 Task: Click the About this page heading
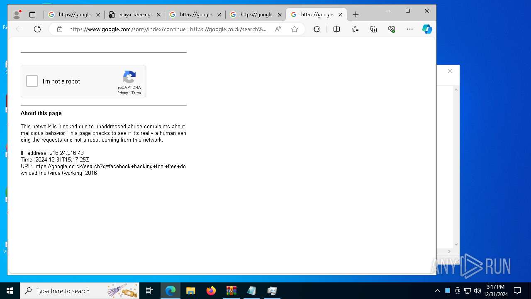41,113
